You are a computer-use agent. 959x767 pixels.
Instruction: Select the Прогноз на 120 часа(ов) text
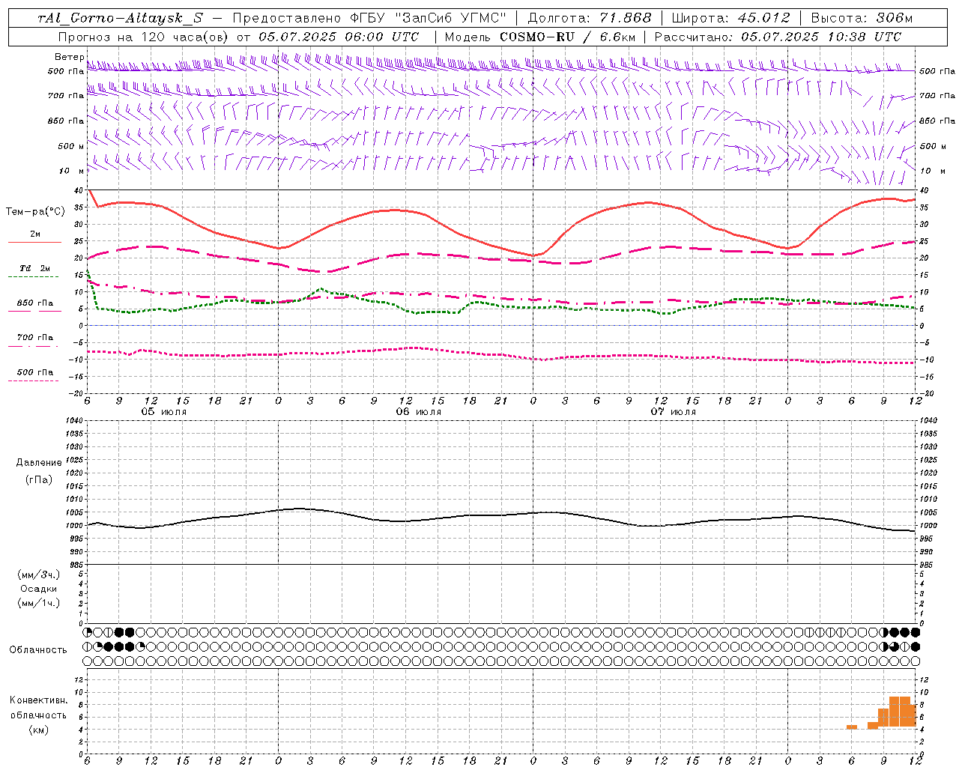click(145, 37)
